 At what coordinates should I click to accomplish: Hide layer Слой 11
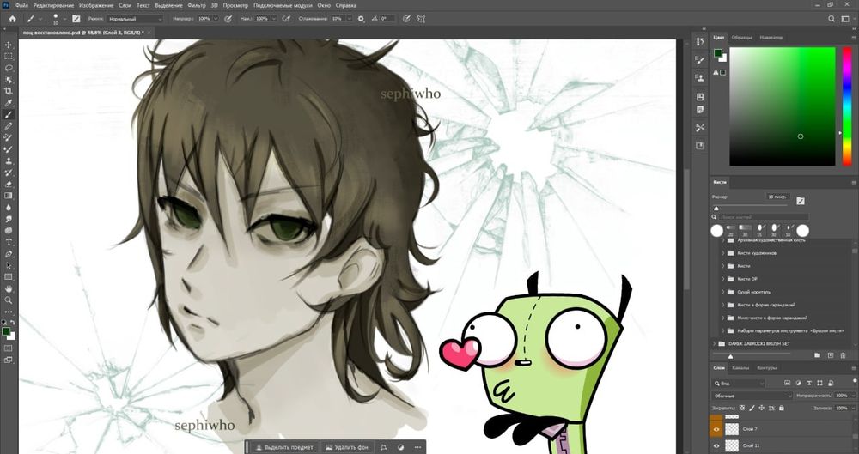point(716,445)
